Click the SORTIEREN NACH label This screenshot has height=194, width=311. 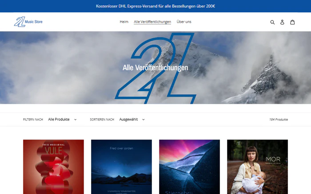point(102,120)
